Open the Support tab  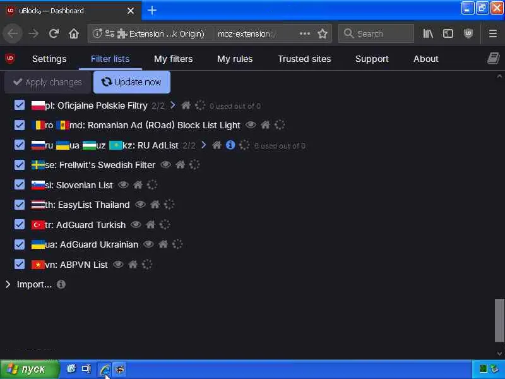[x=372, y=59]
